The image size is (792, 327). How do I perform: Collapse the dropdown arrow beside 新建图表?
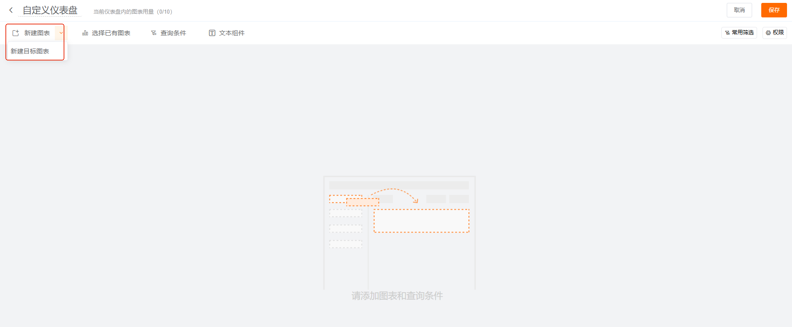pos(61,33)
